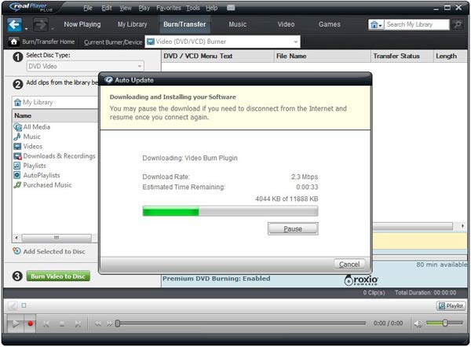The width and height of the screenshot is (471, 347).
Task: Click the Burn/Transfer Home house icon
Action: pyautogui.click(x=13, y=42)
